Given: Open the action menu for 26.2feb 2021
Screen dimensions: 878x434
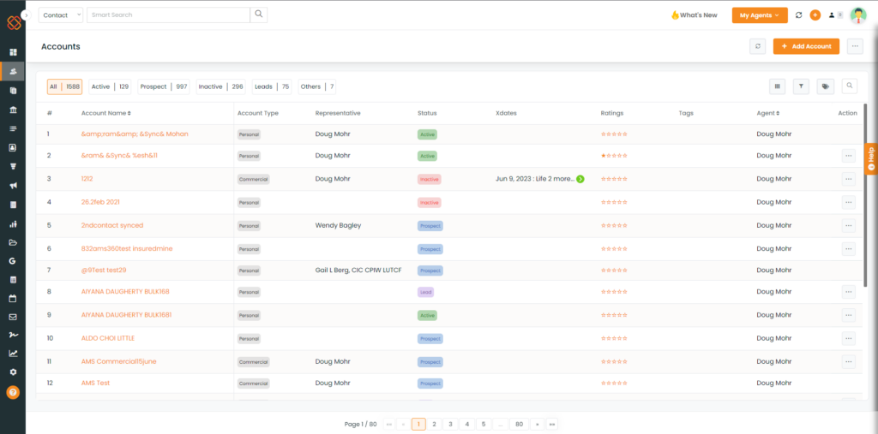Looking at the screenshot, I should (x=848, y=203).
